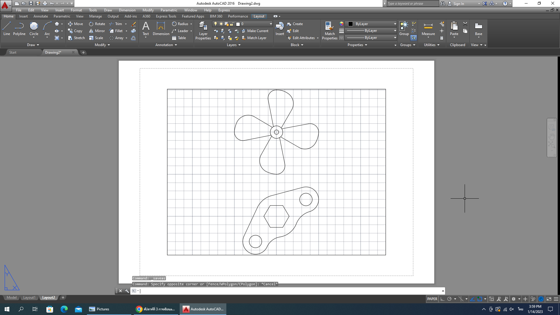This screenshot has width=560, height=315.
Task: Toggle Object Snap in status bar
Action: point(480,299)
